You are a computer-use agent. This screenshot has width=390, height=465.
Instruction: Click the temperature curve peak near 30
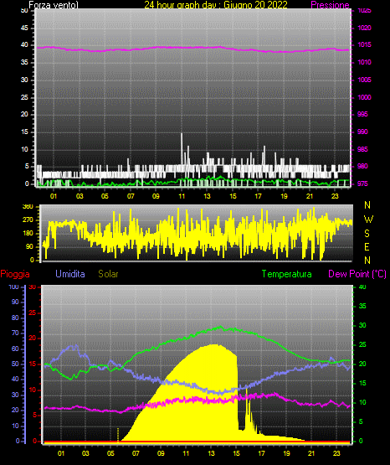pyautogui.click(x=220, y=327)
